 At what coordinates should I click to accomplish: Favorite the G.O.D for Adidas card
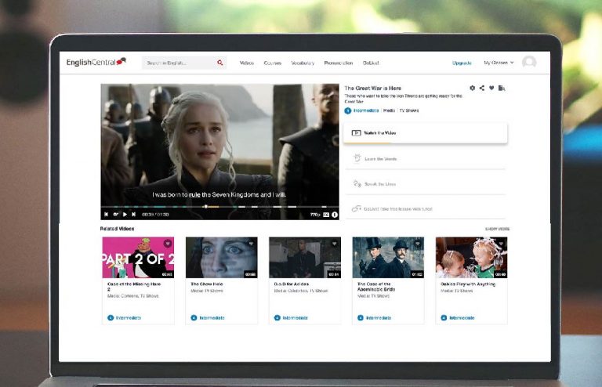(x=335, y=243)
